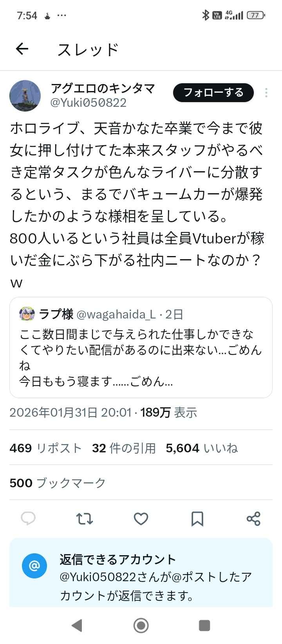Tap the Android back triangle button
Screen dimensions: 282x644
(77, 625)
